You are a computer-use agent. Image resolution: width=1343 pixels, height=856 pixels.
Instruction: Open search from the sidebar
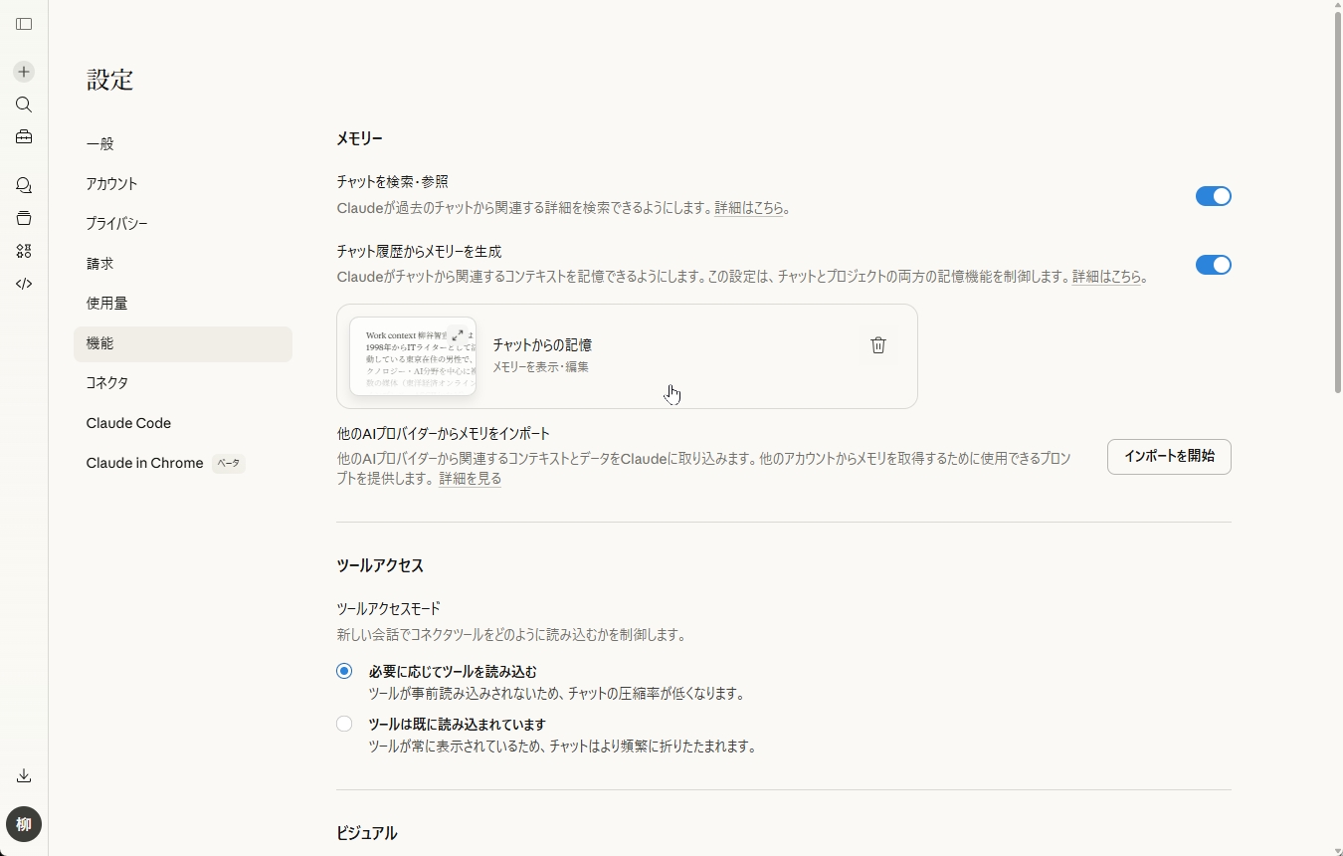(x=24, y=105)
